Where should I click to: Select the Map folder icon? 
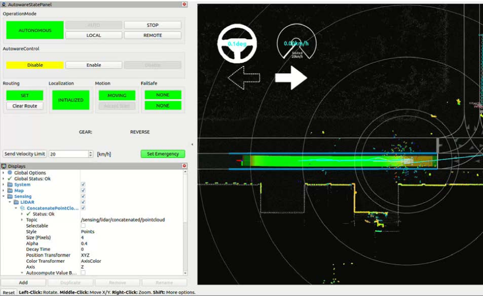10,190
